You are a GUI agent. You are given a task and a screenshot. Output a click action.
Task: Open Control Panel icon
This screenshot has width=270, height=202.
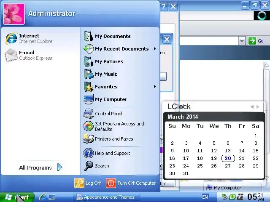tap(89, 113)
